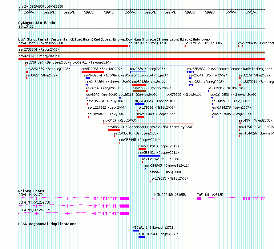The width and height of the screenshot is (274, 249).
Task: Click the nsv586445 (Cooper2011) label
Action: pyautogui.click(x=139, y=140)
